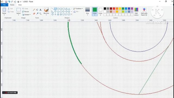Screen dimensions: 174x98
Task: Pick the Oval callout shape
Action: pyautogui.click(x=66, y=14)
